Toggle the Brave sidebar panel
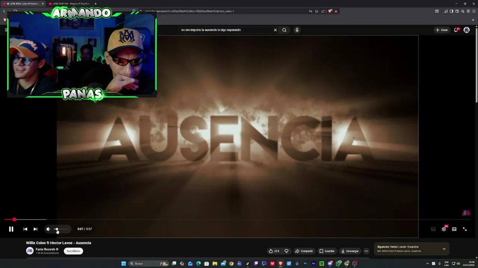The width and height of the screenshot is (478, 268). click(451, 11)
